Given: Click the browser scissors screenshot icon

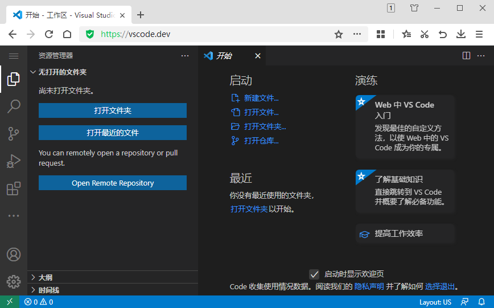Looking at the screenshot, I should pos(425,34).
